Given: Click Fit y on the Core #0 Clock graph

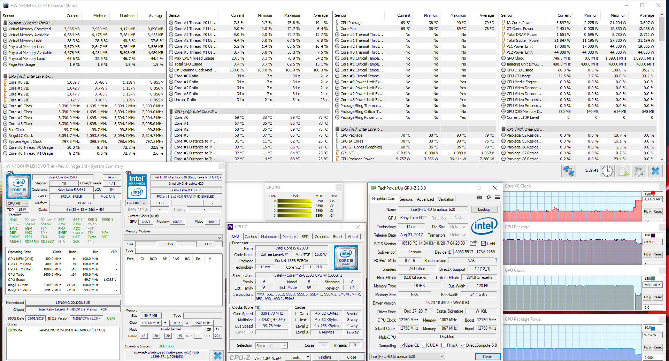Looking at the screenshot, I should tap(647, 212).
